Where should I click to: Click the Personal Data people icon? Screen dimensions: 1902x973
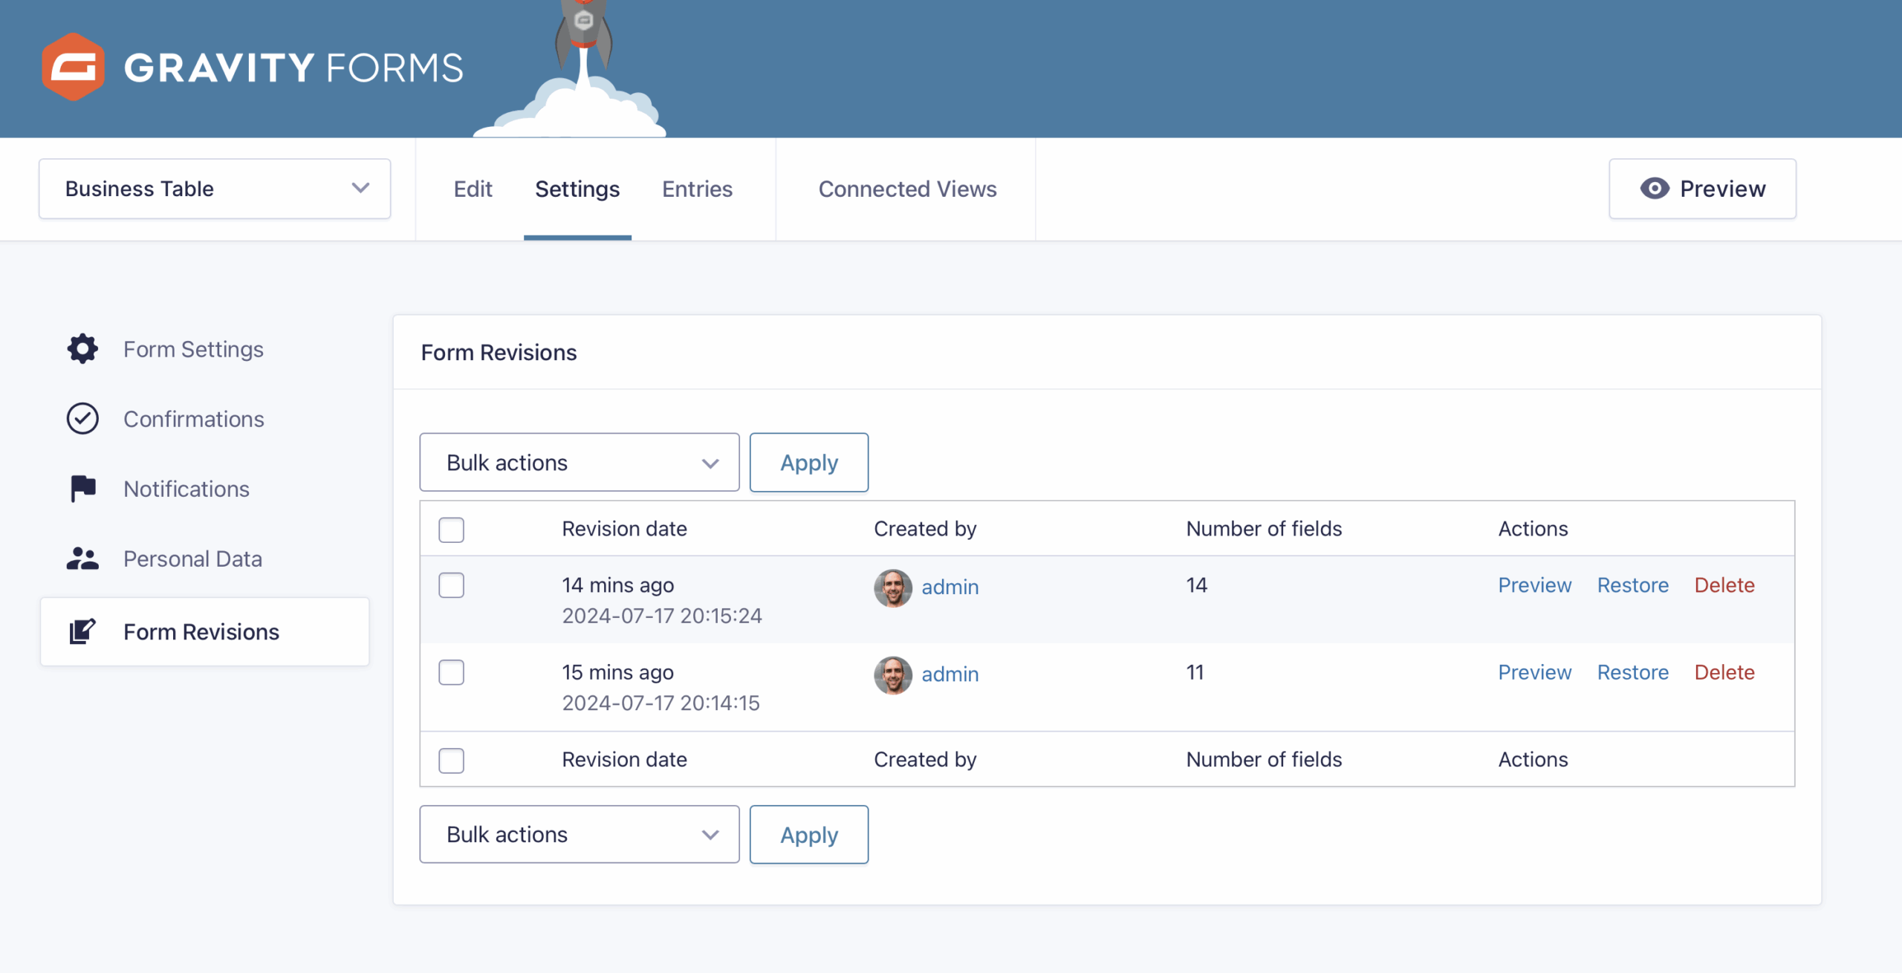pyautogui.click(x=82, y=559)
